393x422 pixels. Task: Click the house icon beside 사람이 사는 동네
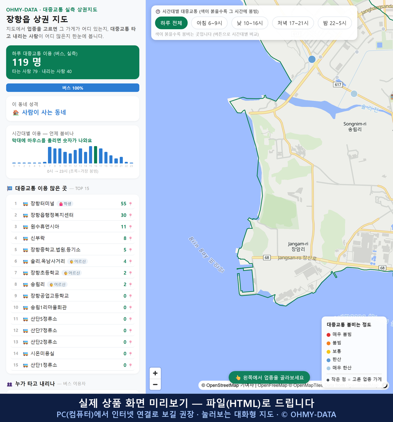pyautogui.click(x=16, y=113)
